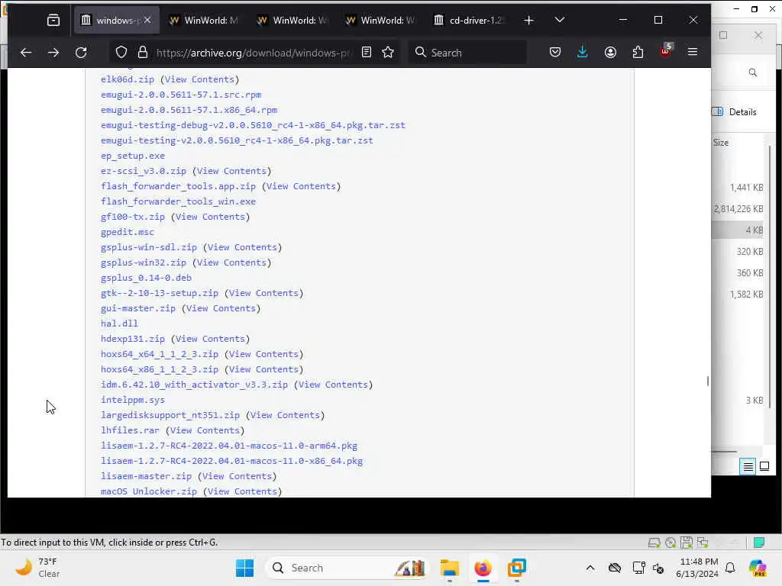
Task: Open clock showing 11:48 PM
Action: coord(697,568)
